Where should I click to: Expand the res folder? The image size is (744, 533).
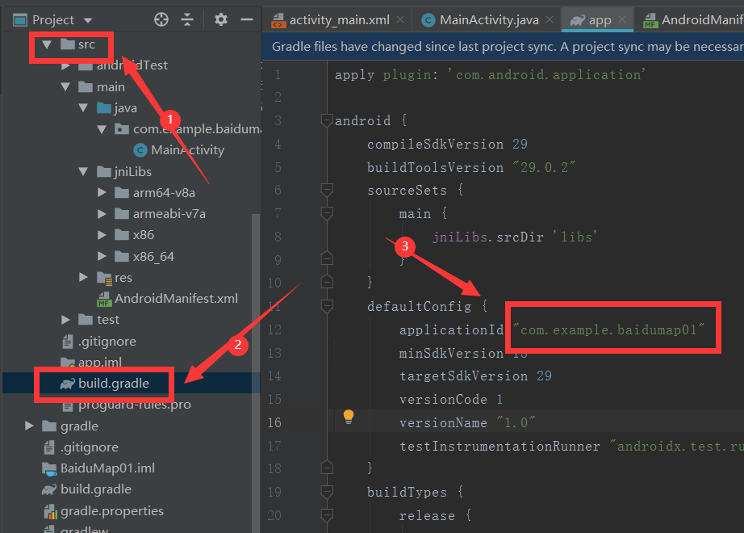coord(83,277)
